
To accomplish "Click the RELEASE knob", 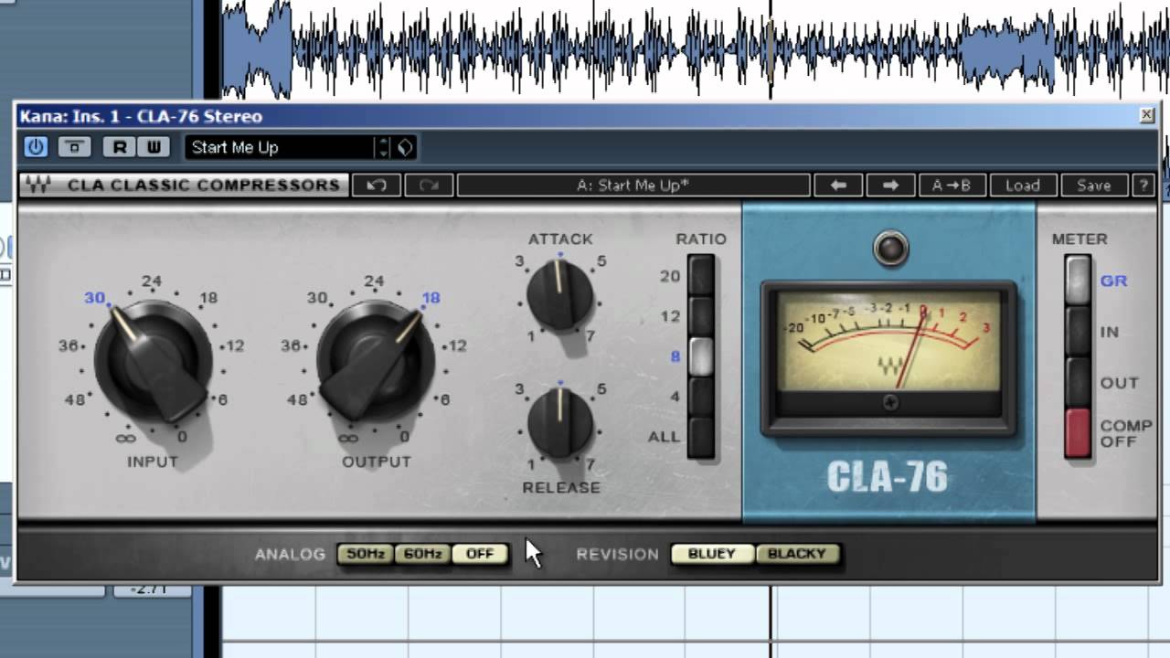I will 560,422.
